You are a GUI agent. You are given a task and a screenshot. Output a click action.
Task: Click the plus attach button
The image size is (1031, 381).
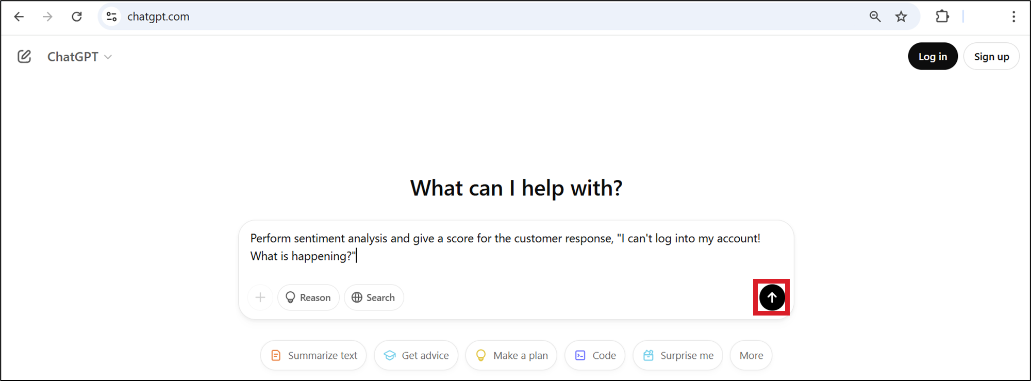pos(260,297)
